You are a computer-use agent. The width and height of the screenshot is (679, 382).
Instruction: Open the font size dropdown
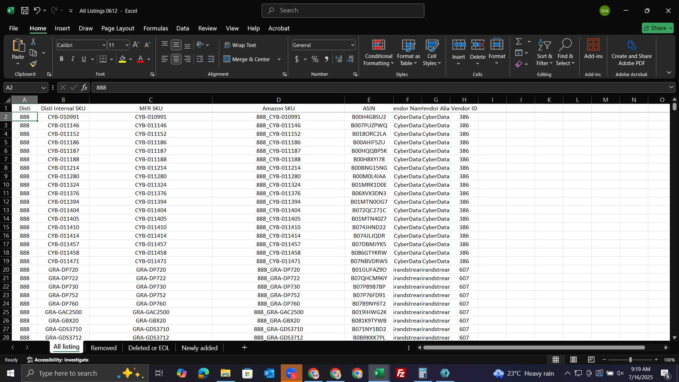pos(127,45)
